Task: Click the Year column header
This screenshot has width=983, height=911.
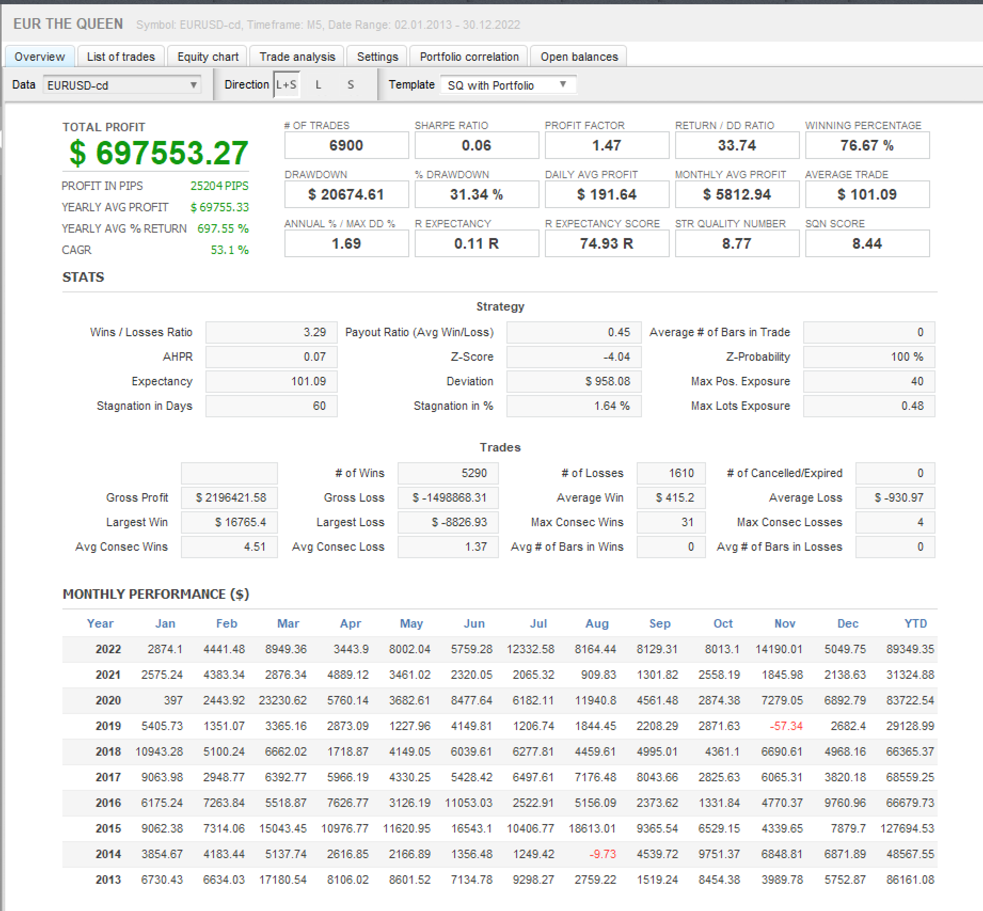Action: [100, 623]
